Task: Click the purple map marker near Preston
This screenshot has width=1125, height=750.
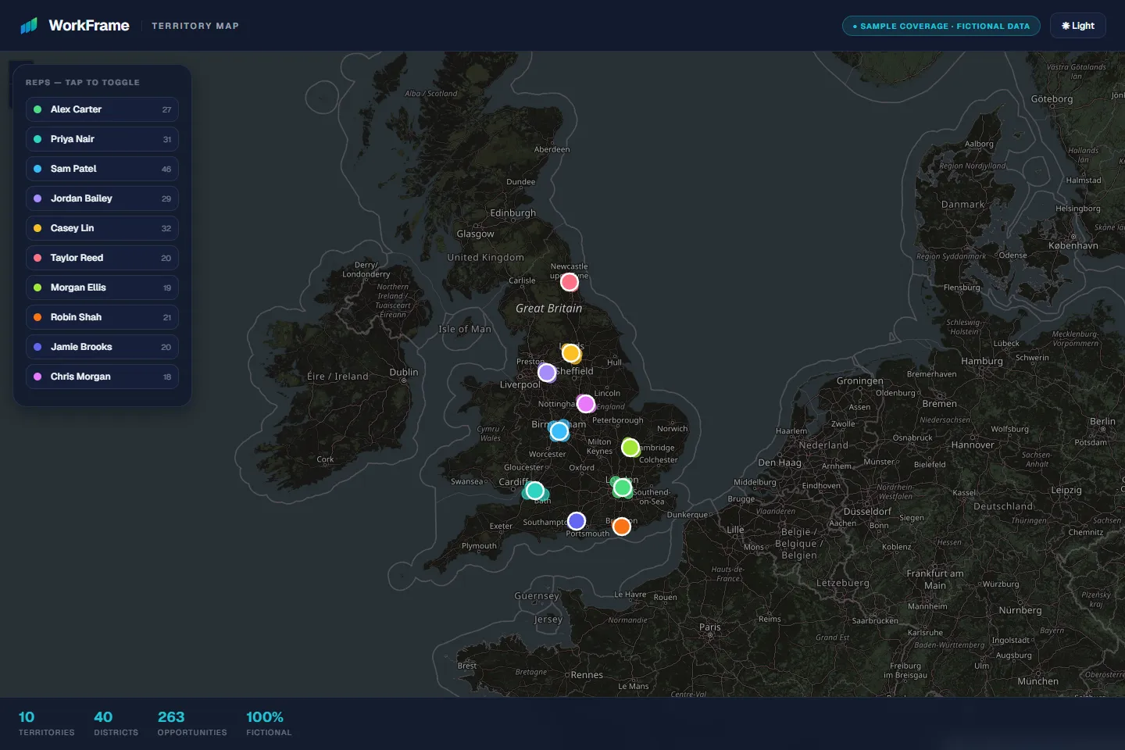Action: pyautogui.click(x=547, y=373)
